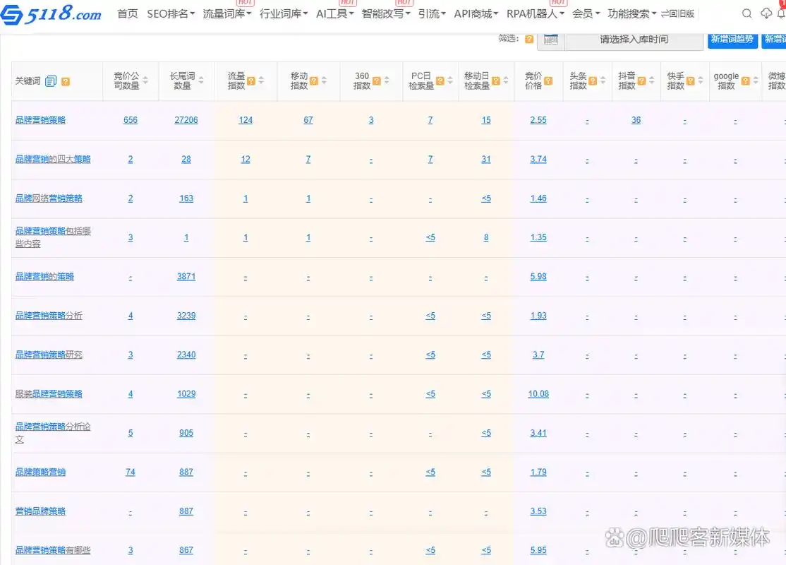The image size is (786, 565).
Task: Click the 新增词趋势 button
Action: pyautogui.click(x=732, y=40)
